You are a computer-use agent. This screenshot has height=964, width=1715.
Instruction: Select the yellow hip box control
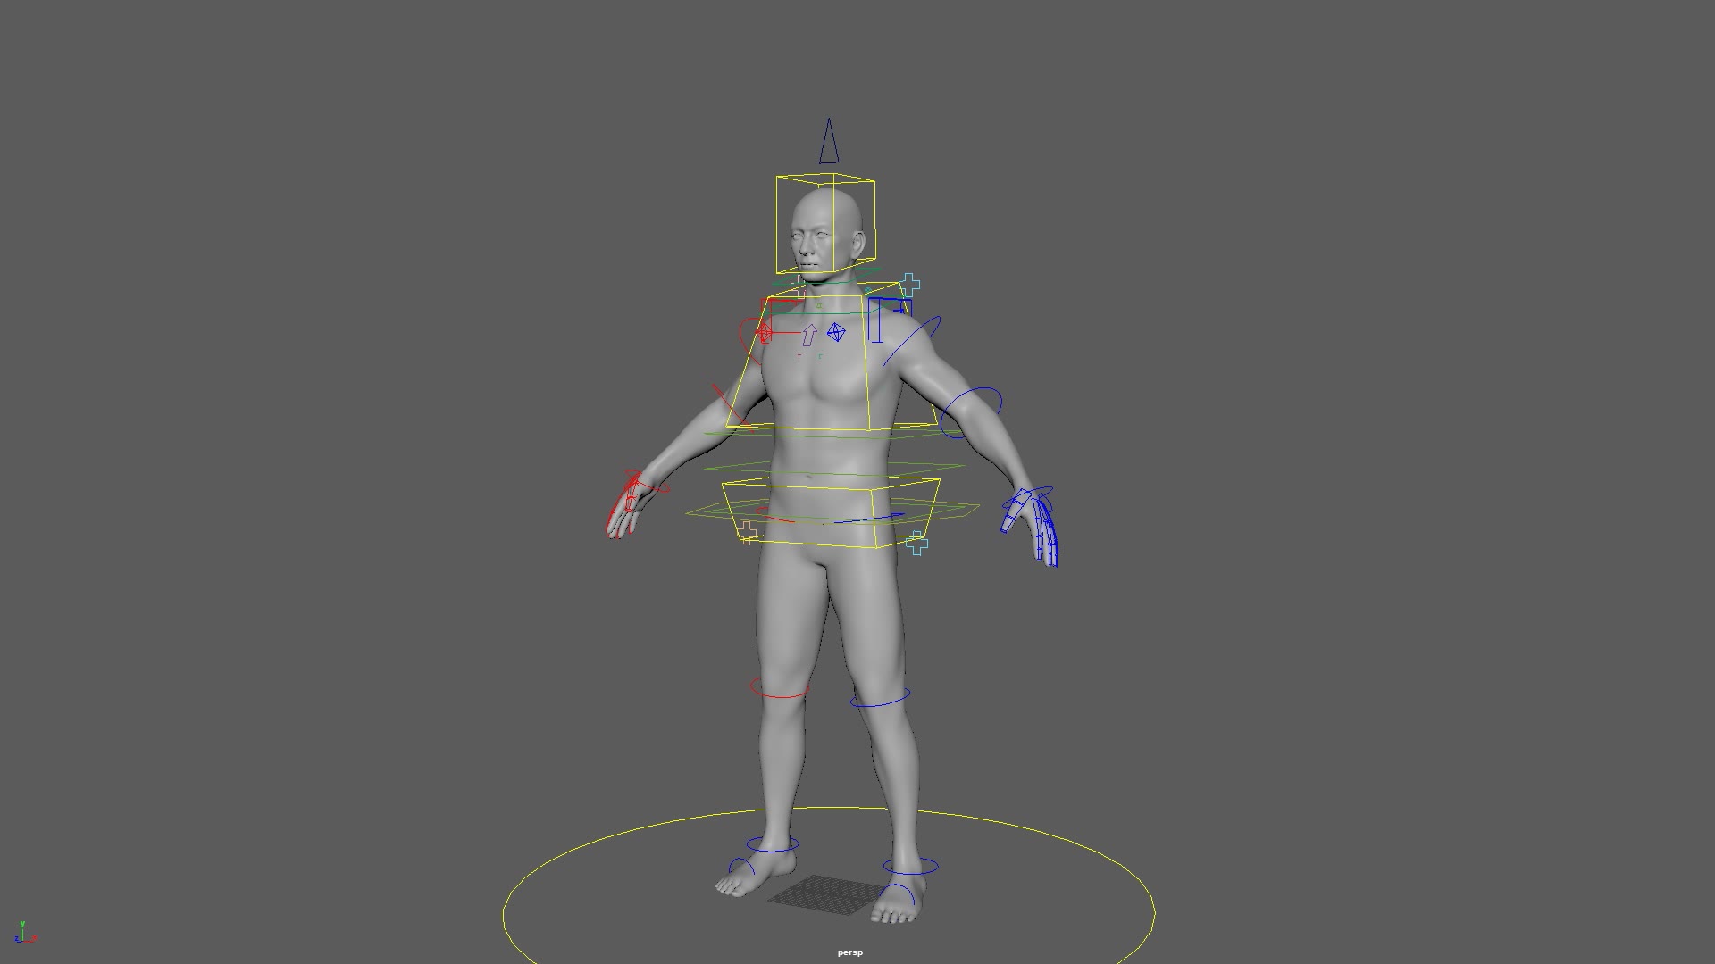pos(831,513)
